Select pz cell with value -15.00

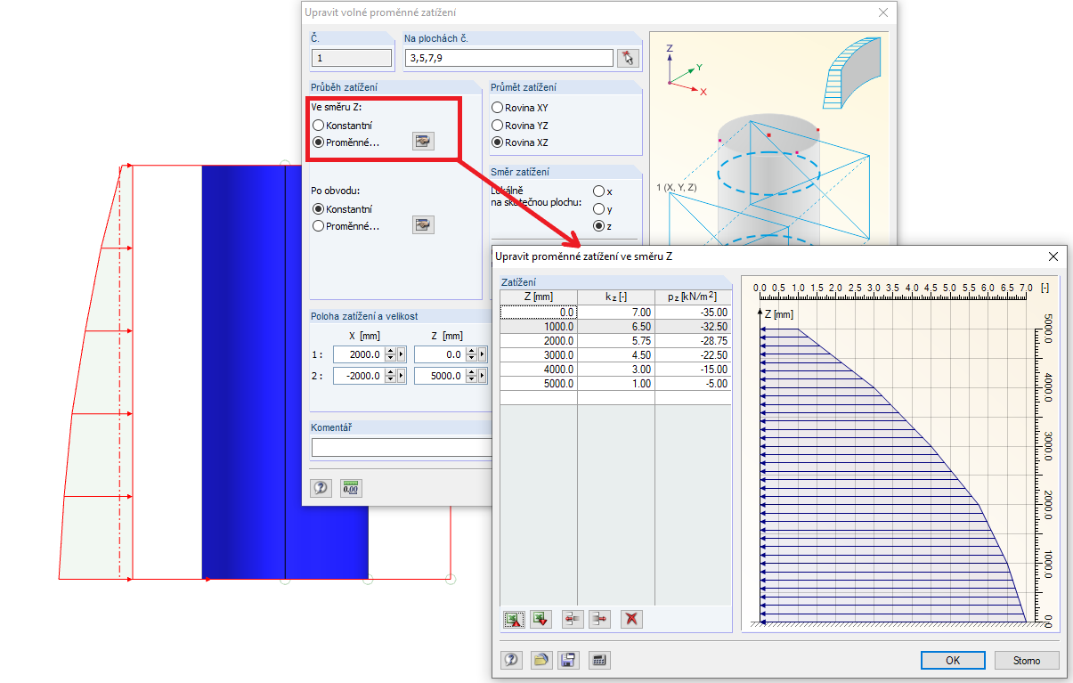click(693, 370)
